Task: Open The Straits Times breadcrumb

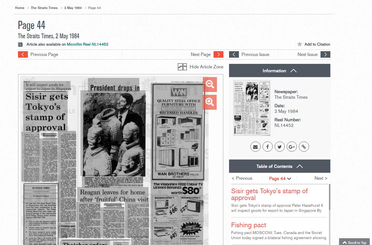Action: click(44, 8)
